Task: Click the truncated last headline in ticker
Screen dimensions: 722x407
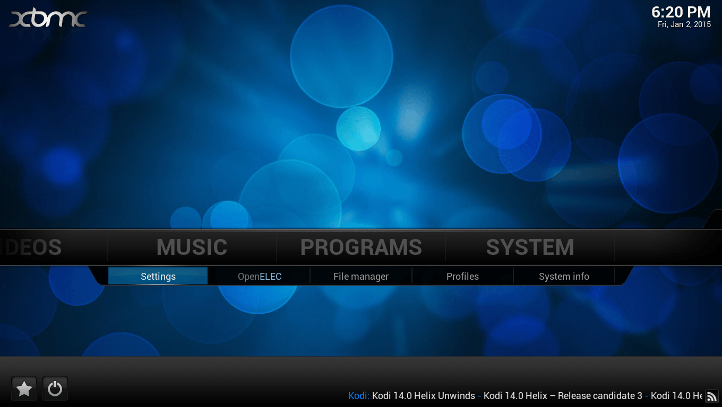Action: point(676,396)
